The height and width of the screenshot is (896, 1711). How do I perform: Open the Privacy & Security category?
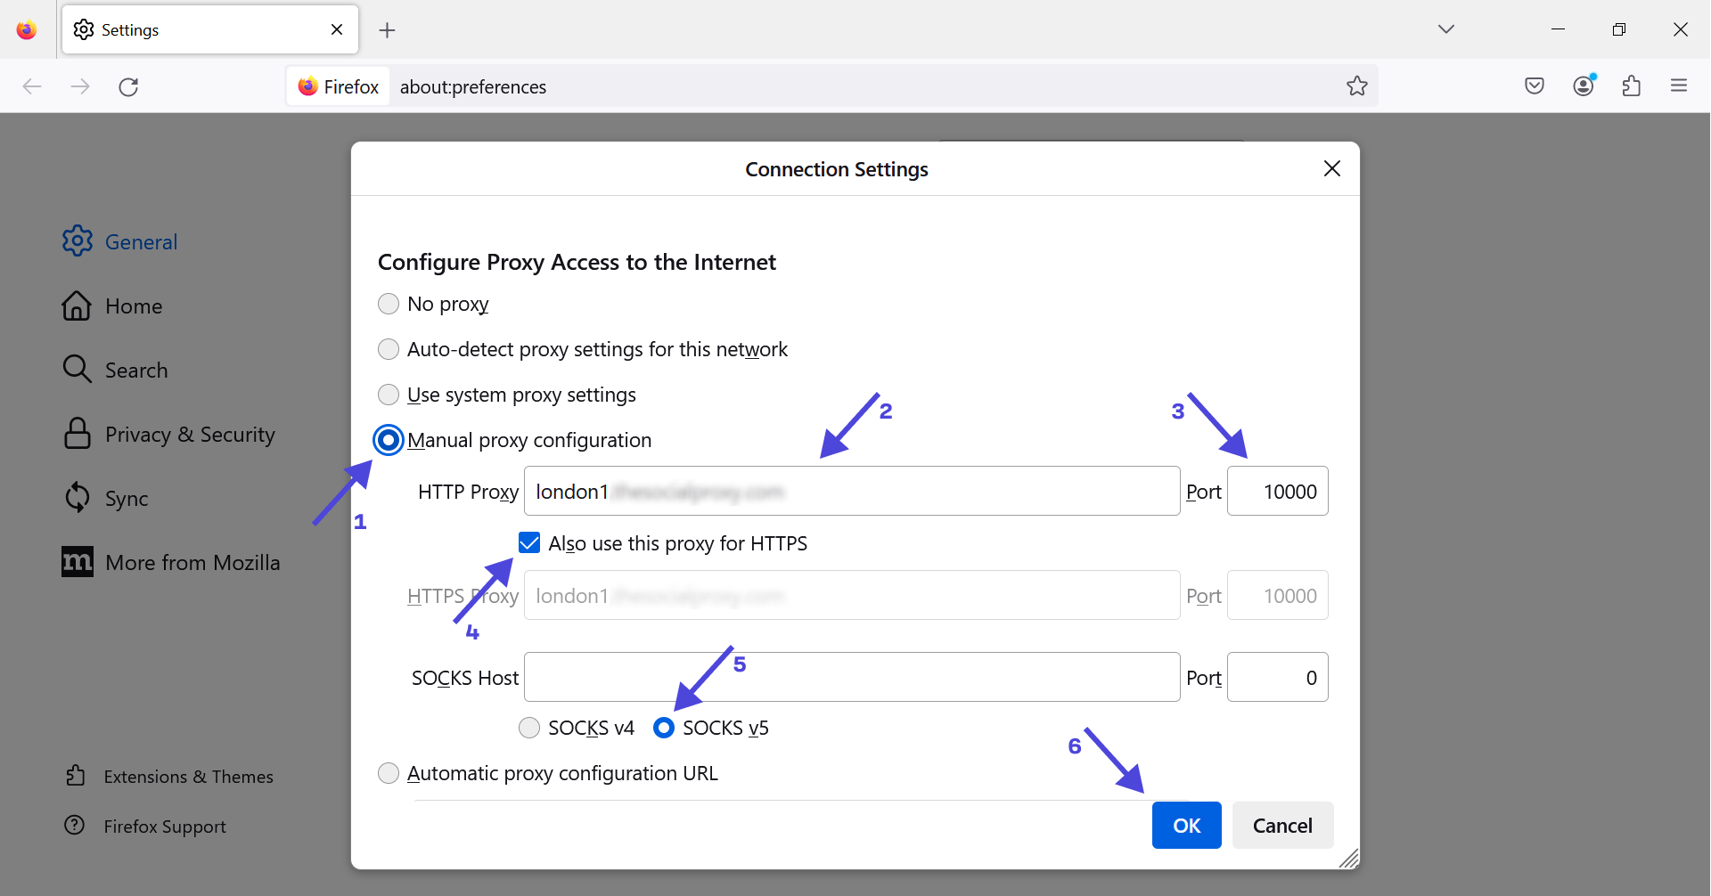tap(168, 434)
